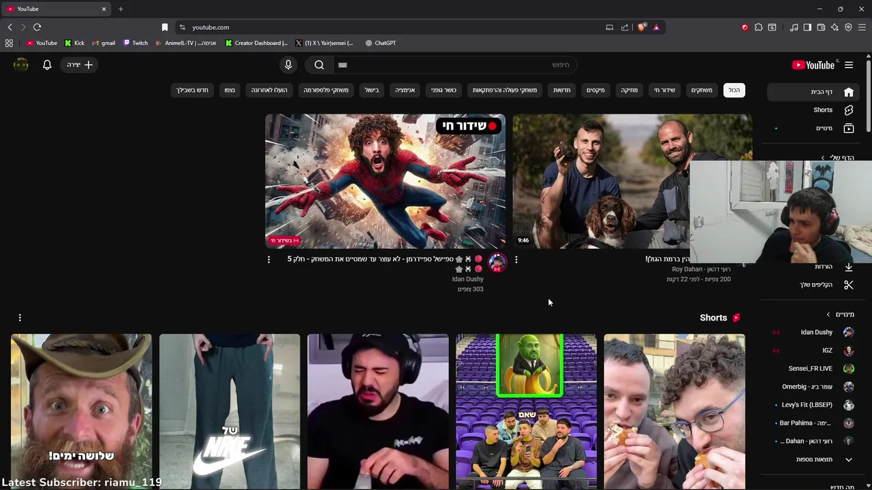Open the browser apps grid icon
This screenshot has height=490, width=872.
tap(9, 43)
